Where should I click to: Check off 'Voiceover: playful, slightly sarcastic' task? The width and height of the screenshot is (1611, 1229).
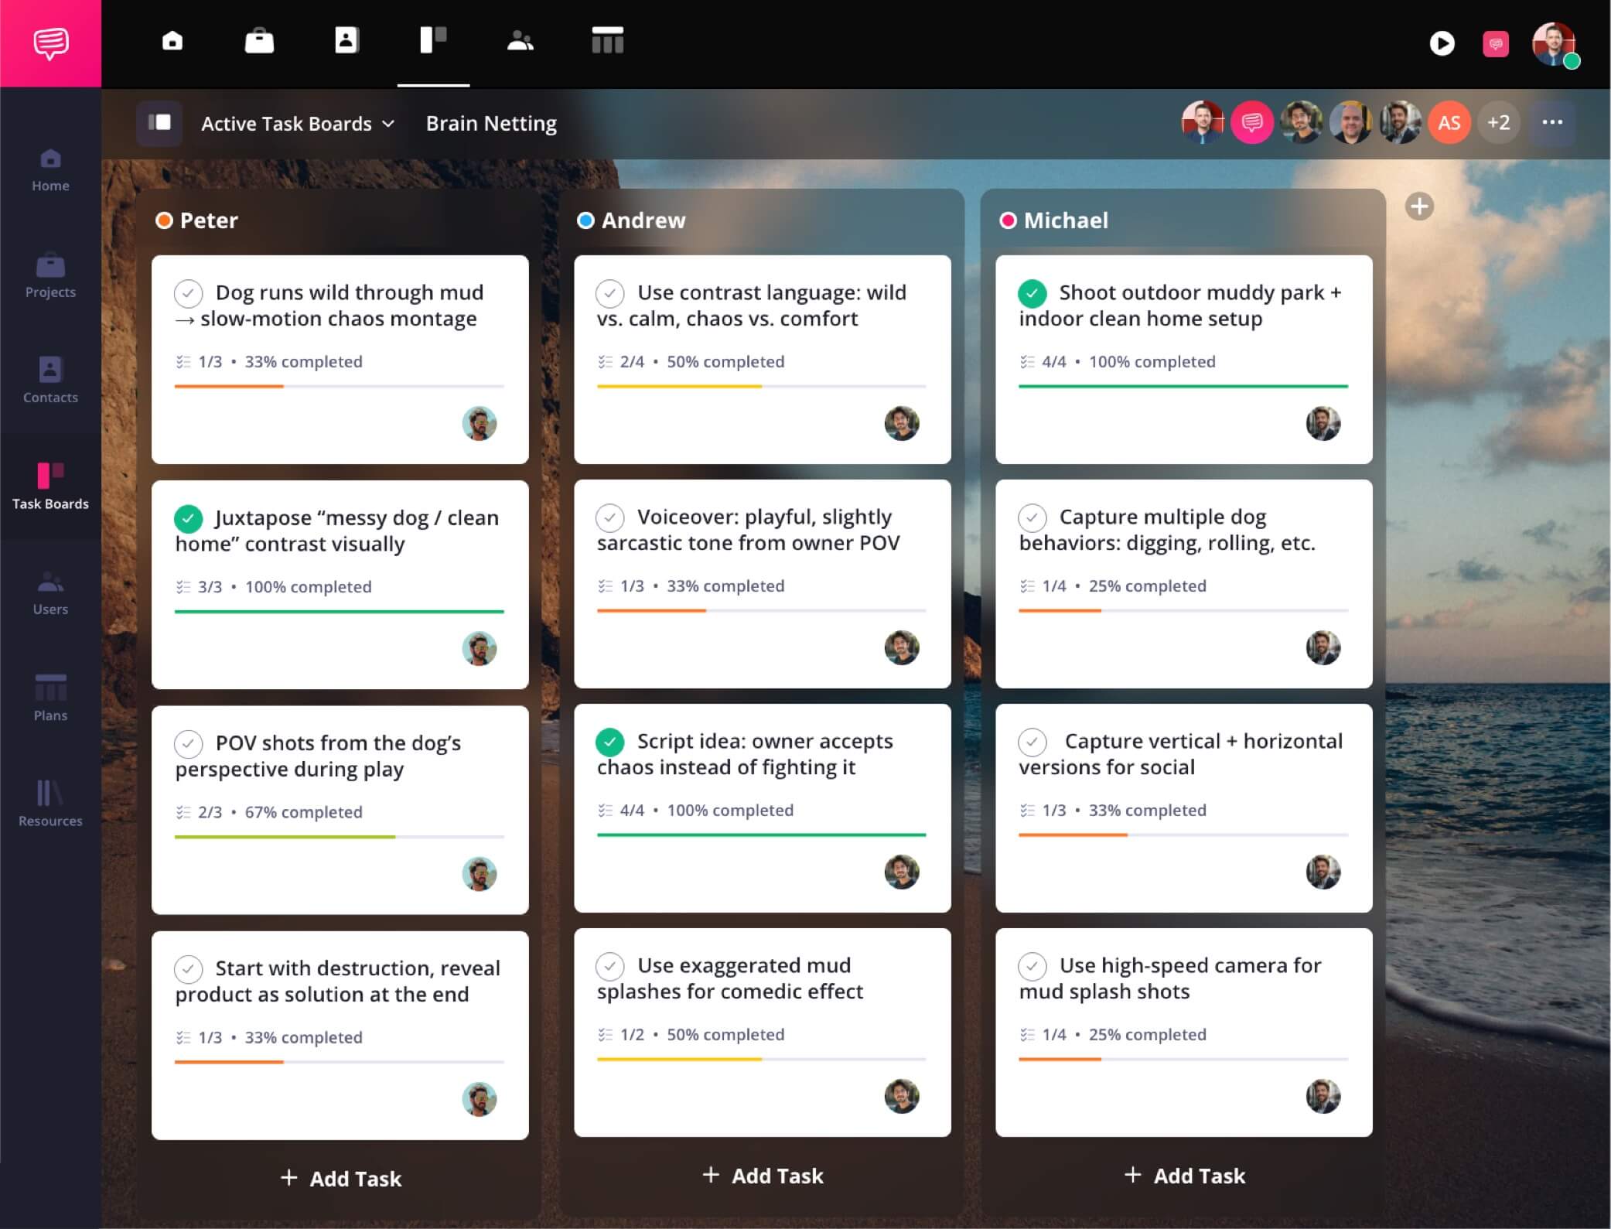coord(610,517)
